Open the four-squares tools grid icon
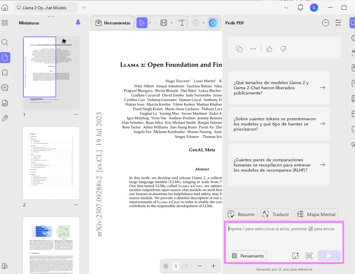 (x=5, y=23)
